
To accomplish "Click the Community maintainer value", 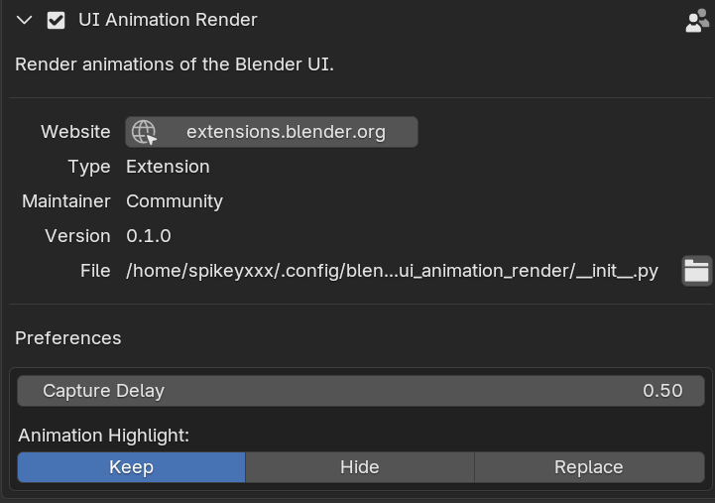I will click(x=175, y=201).
